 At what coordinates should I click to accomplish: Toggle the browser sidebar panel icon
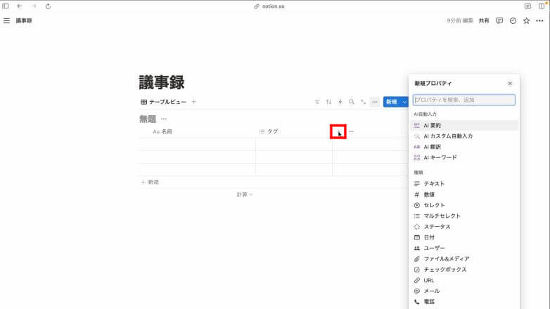tap(6, 6)
